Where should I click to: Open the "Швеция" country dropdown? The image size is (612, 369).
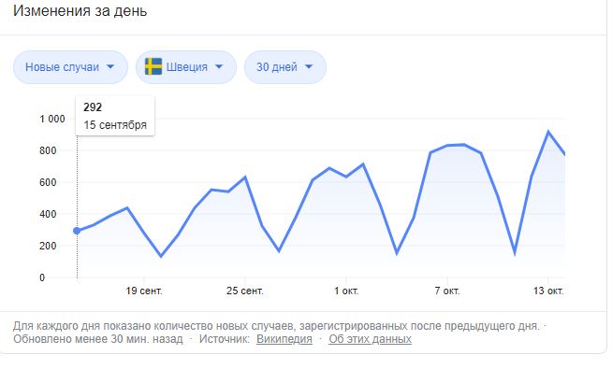click(186, 67)
